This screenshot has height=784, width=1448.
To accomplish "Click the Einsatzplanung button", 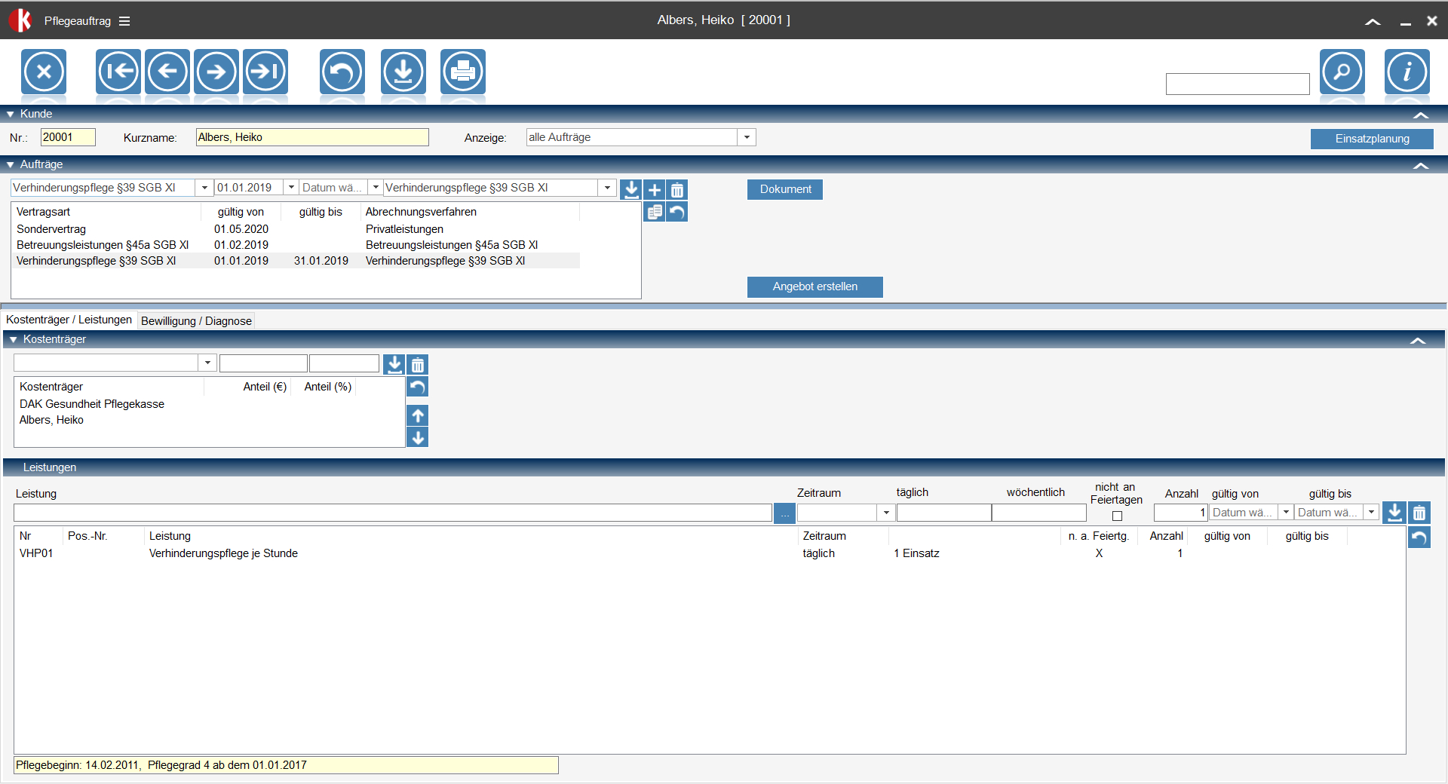I will [1372, 139].
